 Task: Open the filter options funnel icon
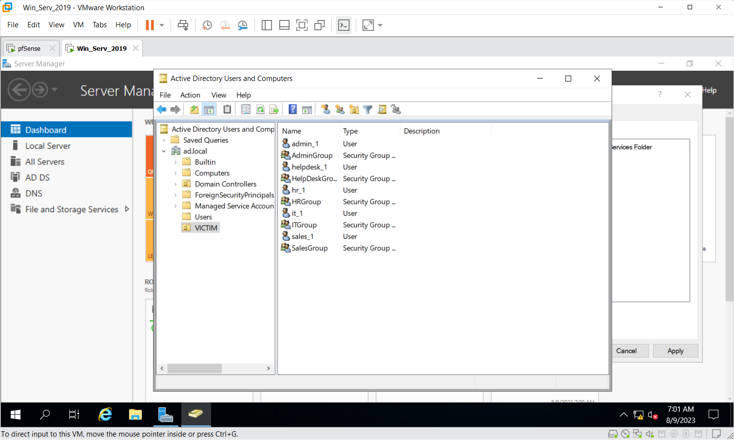pos(368,109)
